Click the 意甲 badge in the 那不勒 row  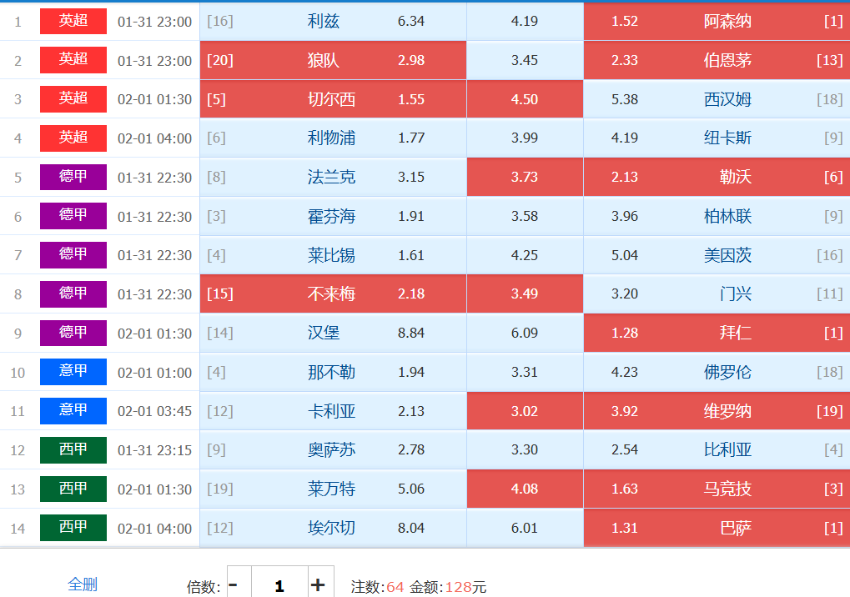coord(73,372)
